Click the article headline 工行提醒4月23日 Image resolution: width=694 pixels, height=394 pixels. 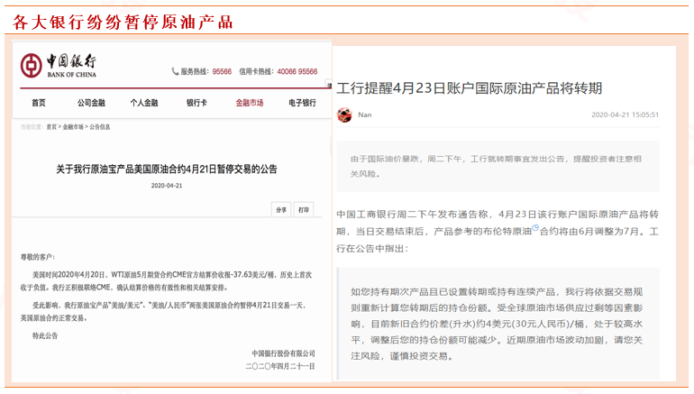tap(470, 88)
